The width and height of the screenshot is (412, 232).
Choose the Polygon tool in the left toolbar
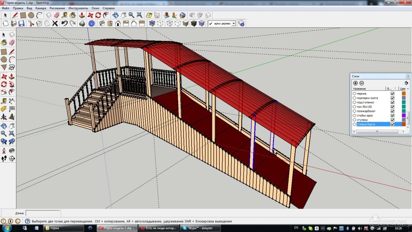click(x=4, y=67)
